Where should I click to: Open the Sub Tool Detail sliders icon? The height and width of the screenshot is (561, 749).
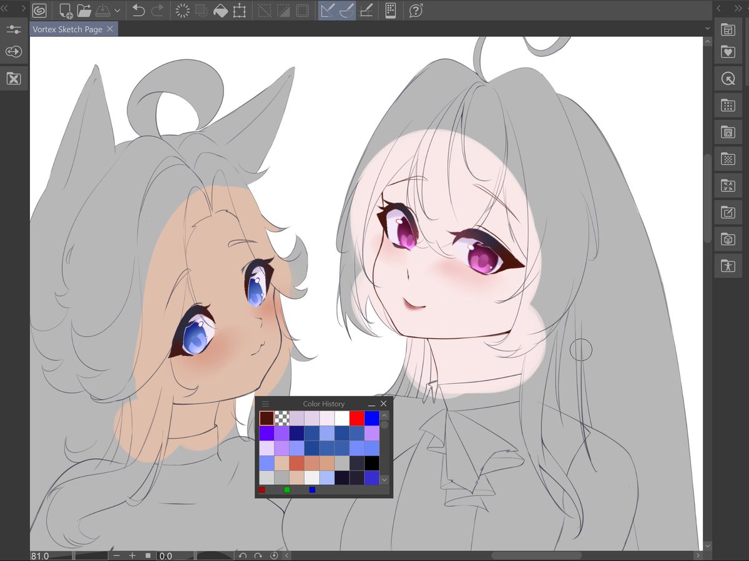(x=14, y=29)
